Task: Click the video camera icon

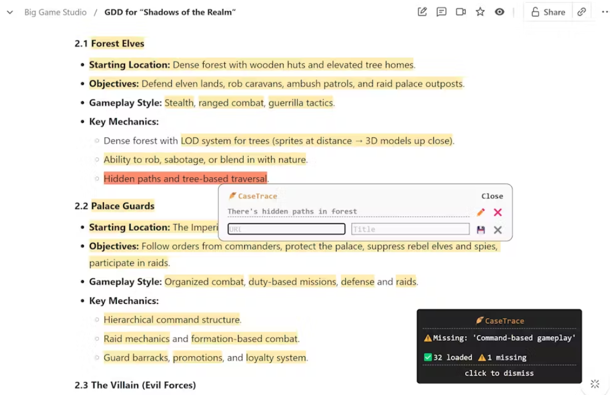Action: (x=461, y=12)
